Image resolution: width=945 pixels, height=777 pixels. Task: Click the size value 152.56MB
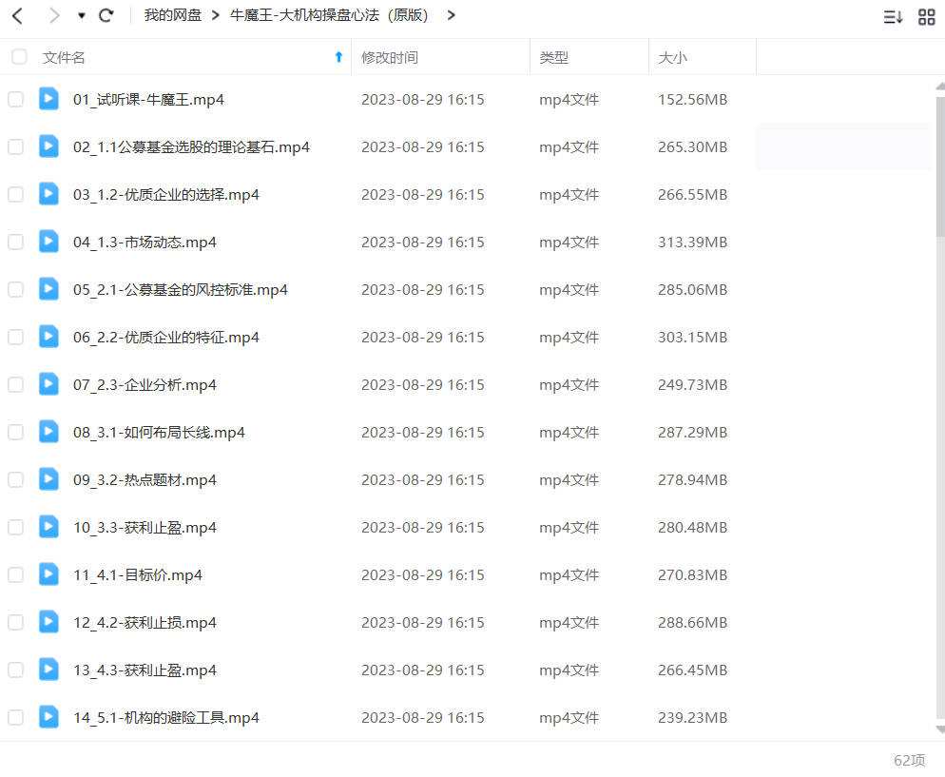pyautogui.click(x=692, y=100)
